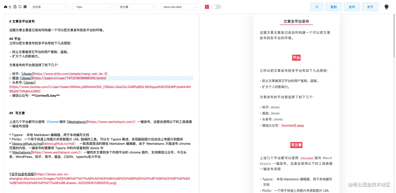Click the '## 写文章' line in editor
The width and height of the screenshot is (396, 193).
pos(17,113)
